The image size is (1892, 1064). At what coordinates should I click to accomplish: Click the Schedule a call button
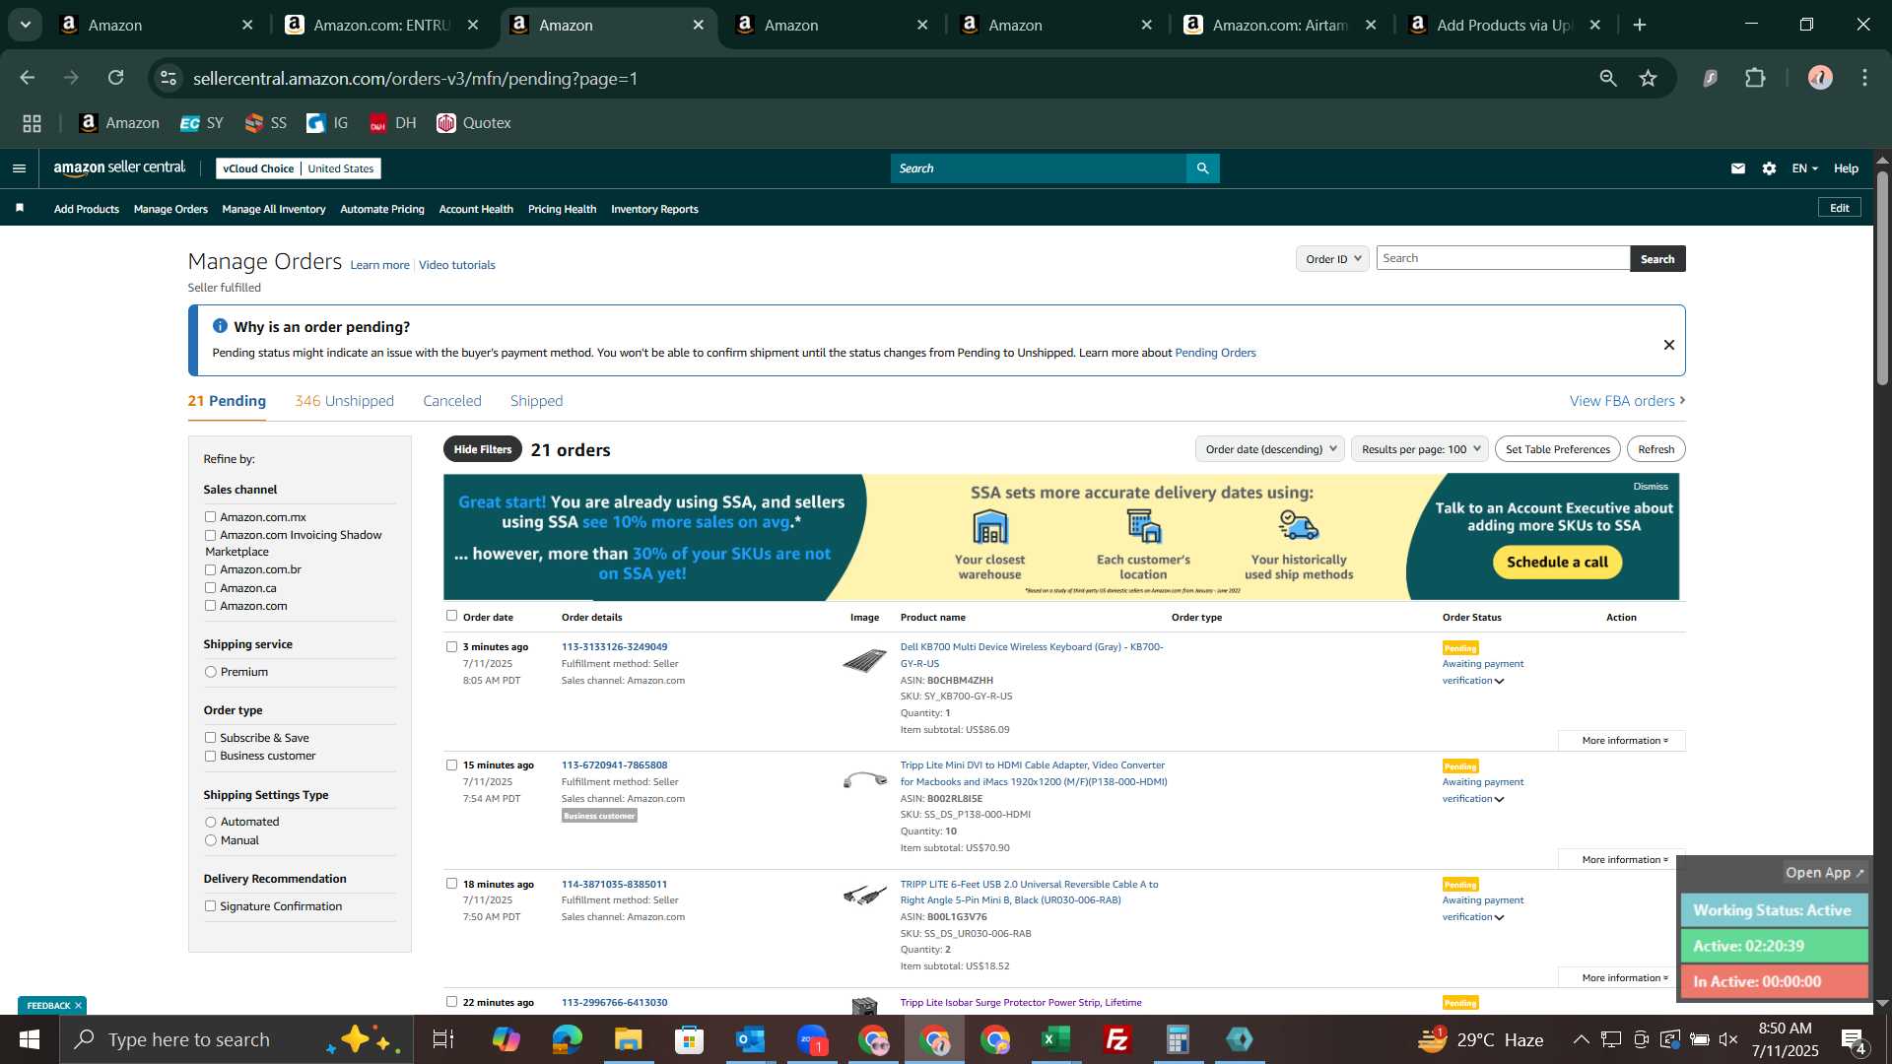click(x=1557, y=563)
